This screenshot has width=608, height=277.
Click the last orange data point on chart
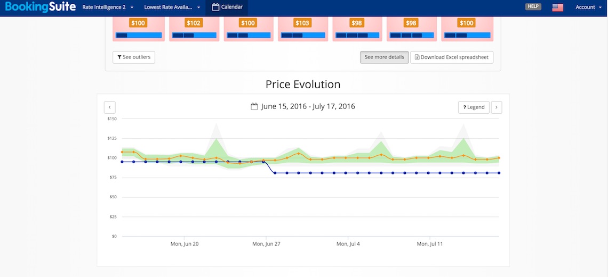499,157
